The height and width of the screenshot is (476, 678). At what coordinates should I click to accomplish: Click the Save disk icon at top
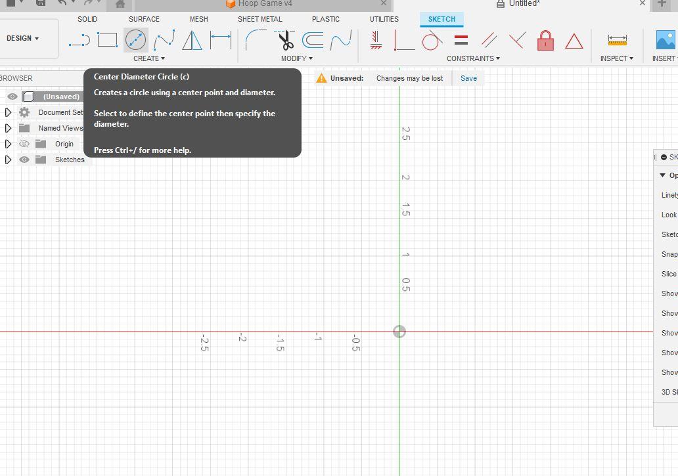[x=41, y=3]
